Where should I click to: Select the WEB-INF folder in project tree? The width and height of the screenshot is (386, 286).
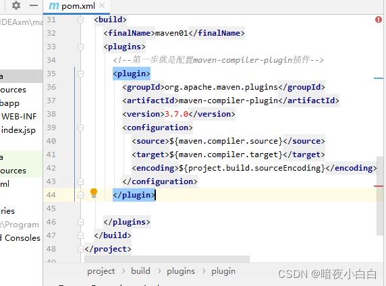point(19,117)
